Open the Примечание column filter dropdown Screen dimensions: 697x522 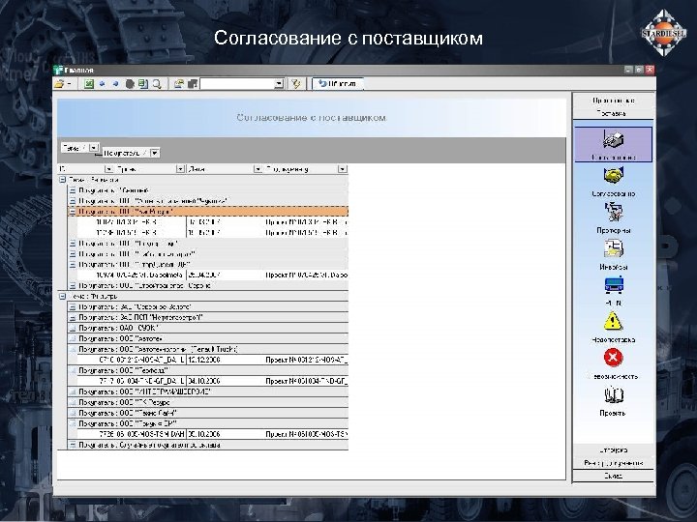click(342, 169)
